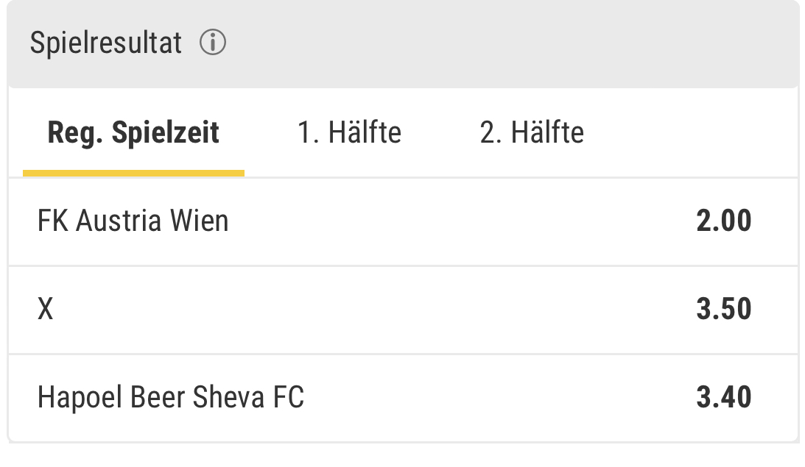Click the FK Austria Wien team name
Viewport: 805px width, 467px height.
pyautogui.click(x=133, y=221)
